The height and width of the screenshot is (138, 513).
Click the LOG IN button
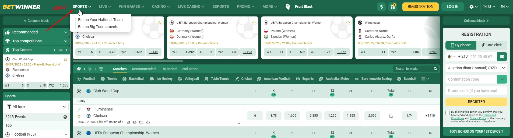click(x=452, y=7)
